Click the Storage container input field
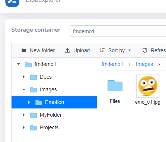The image size is (166, 142). [118, 31]
